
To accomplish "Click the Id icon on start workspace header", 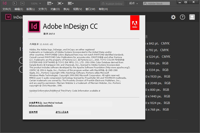I will (x=8, y=17).
